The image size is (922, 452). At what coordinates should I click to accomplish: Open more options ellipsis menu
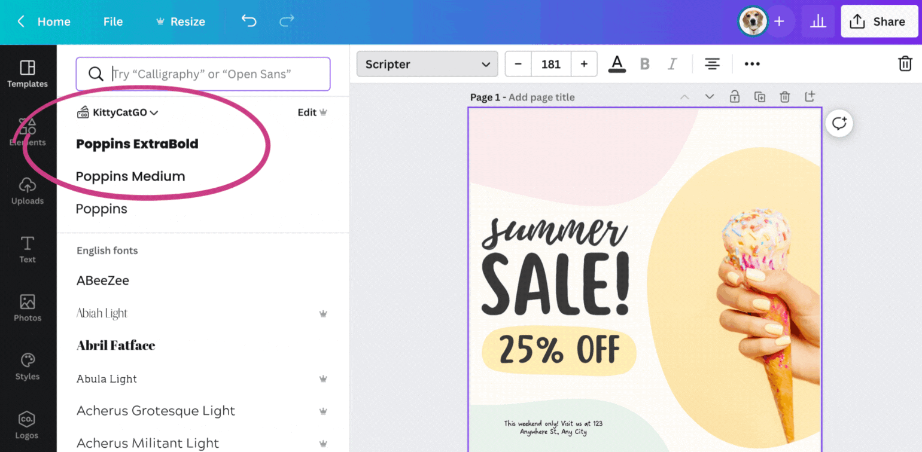[752, 64]
